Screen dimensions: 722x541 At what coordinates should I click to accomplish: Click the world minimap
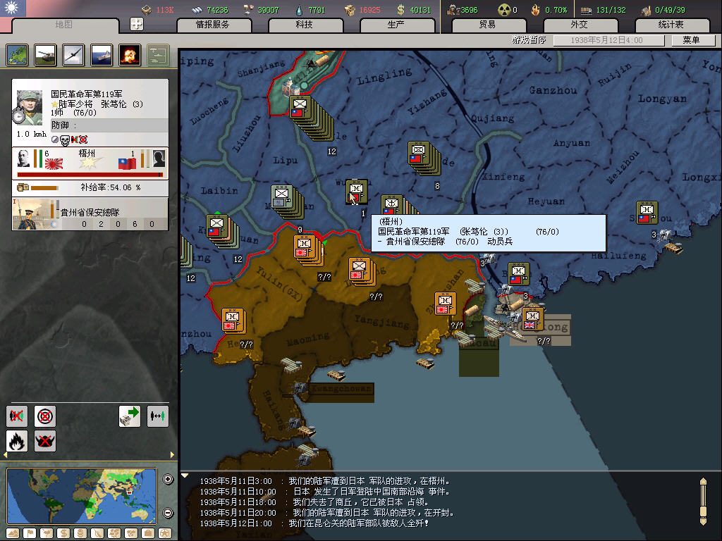coord(82,496)
